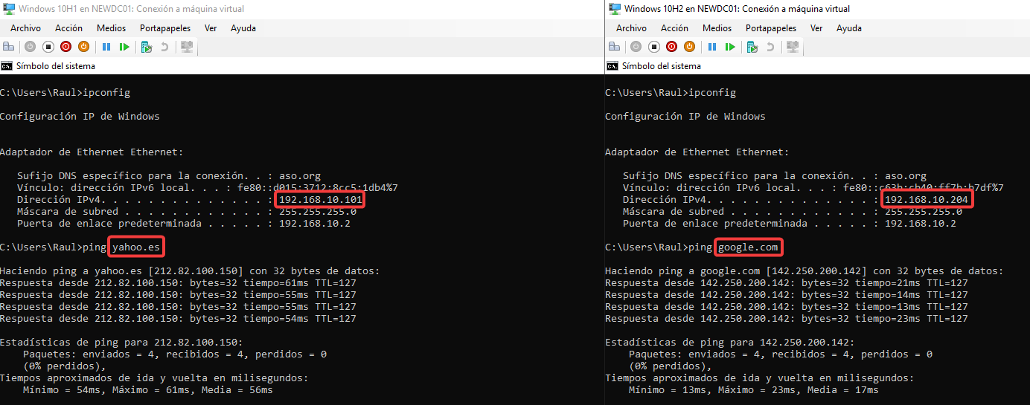Create a checkpoint for the Windows 10H1 VM

[x=147, y=47]
